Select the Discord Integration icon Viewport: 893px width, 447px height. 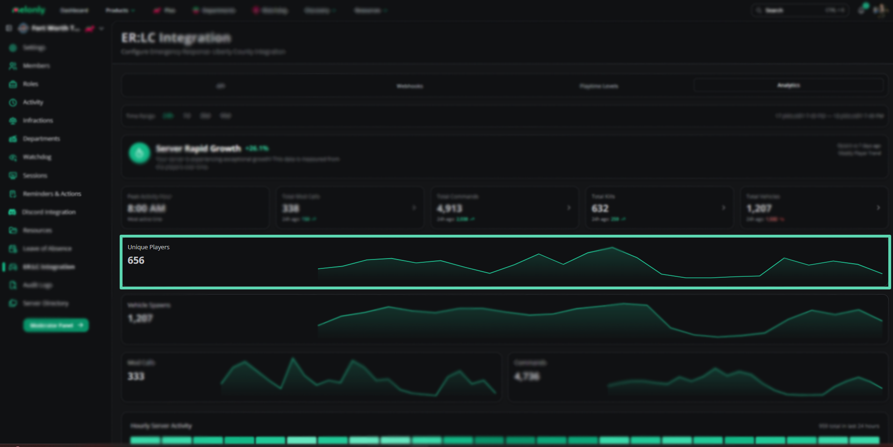[x=13, y=212]
